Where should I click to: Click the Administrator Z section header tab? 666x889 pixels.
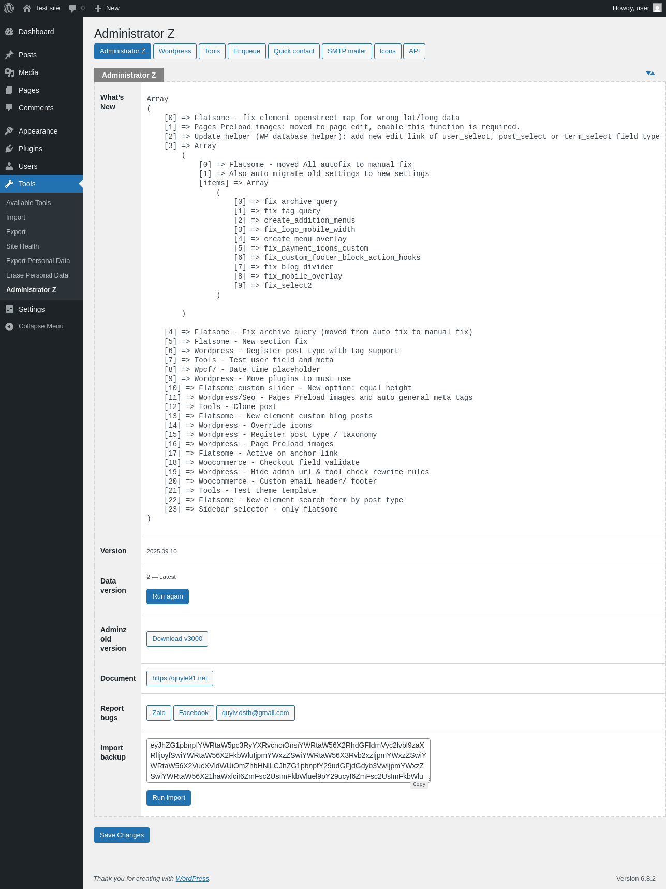tap(129, 75)
